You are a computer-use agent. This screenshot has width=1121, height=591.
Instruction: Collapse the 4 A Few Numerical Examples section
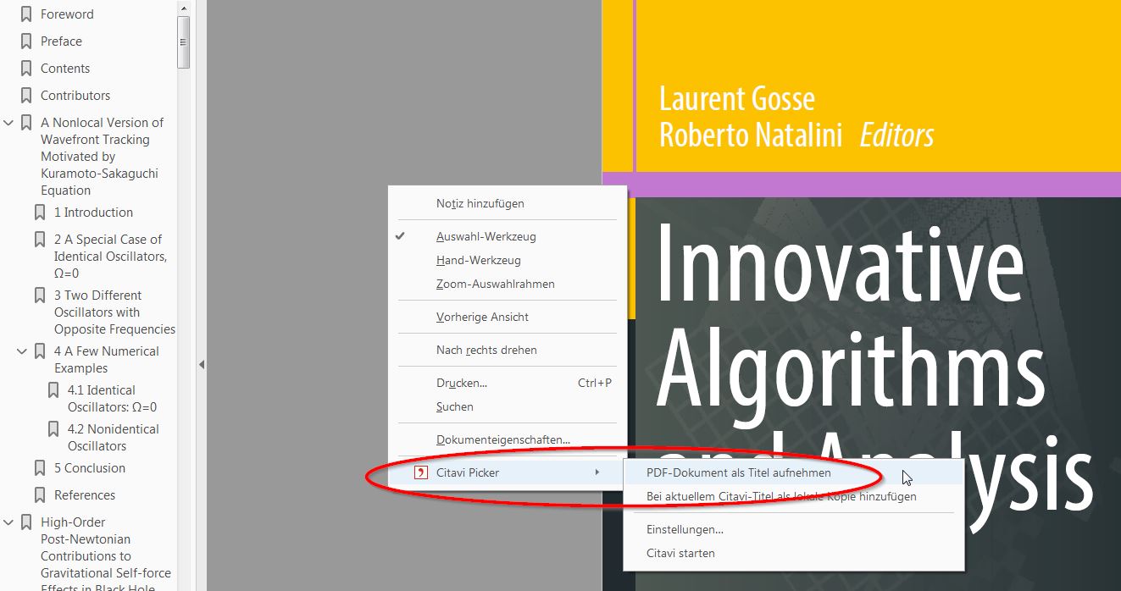click(x=23, y=351)
